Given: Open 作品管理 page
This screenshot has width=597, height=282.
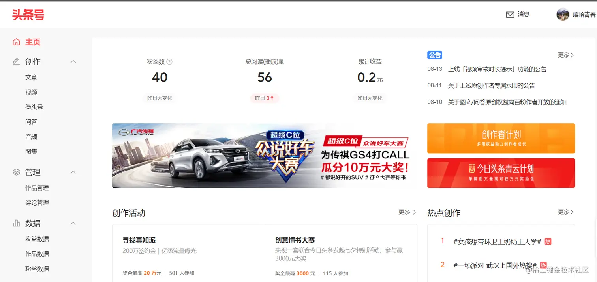Looking at the screenshot, I should tap(37, 188).
